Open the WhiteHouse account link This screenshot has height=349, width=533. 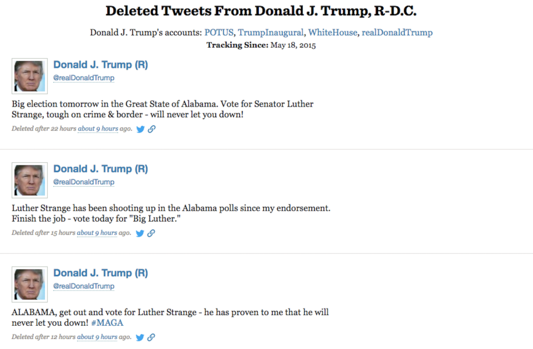click(x=332, y=33)
